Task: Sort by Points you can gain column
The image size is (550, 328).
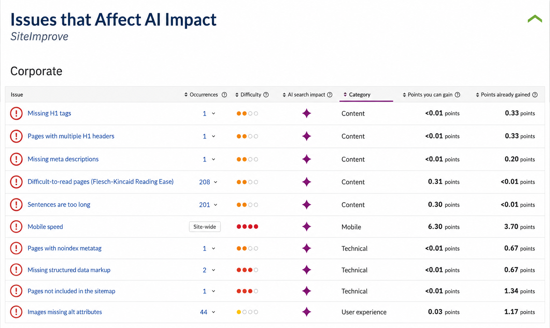Action: point(428,95)
